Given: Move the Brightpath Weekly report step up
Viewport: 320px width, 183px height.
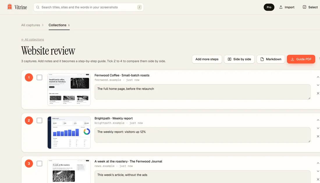Looking at the screenshot, I should tap(318, 120).
